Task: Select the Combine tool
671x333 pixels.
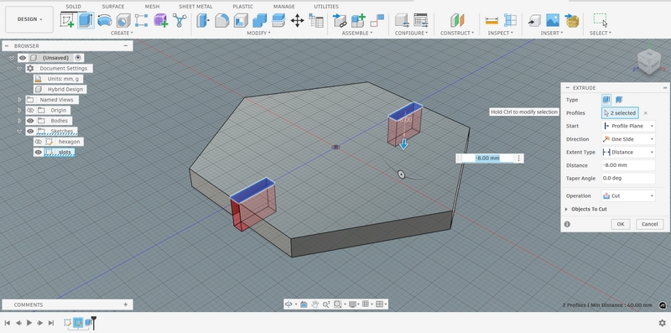Action: 259,20
